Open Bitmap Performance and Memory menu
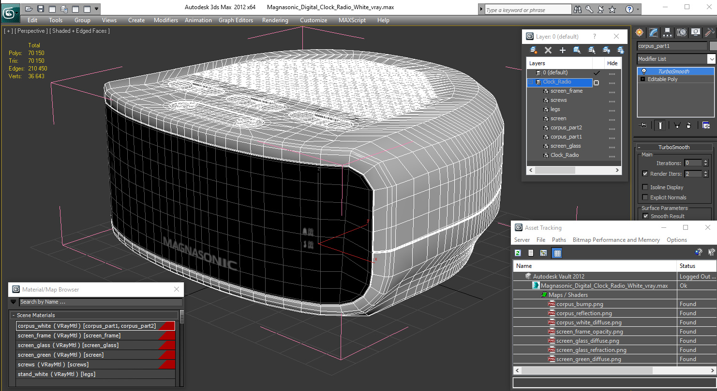Viewport: 717px width, 391px height. pyautogui.click(x=616, y=240)
